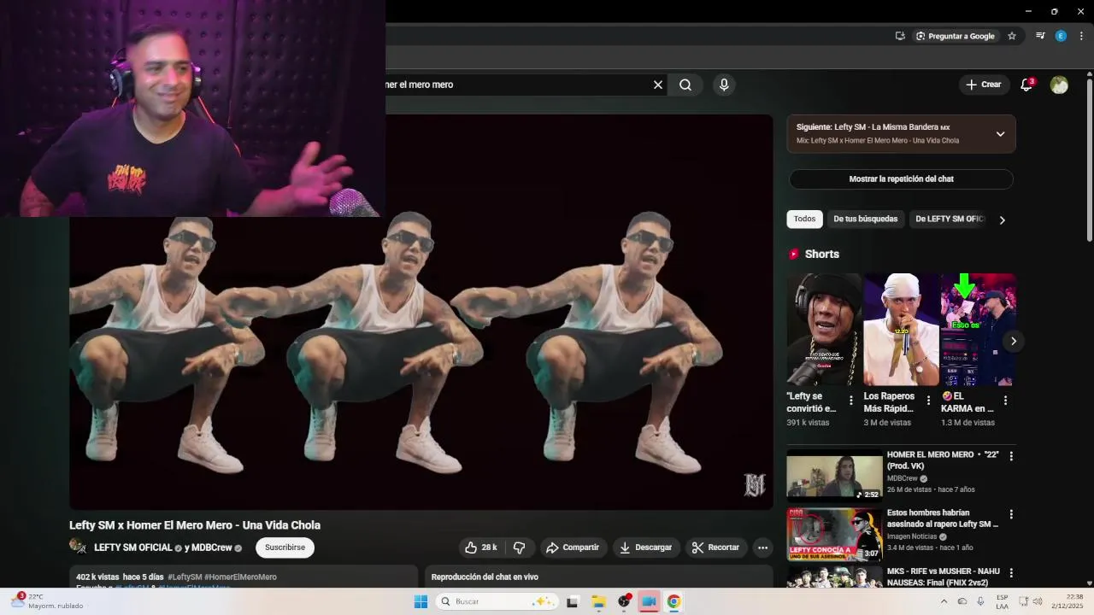1094x615 pixels.
Task: Show hidden system tray icons chevron
Action: [944, 601]
